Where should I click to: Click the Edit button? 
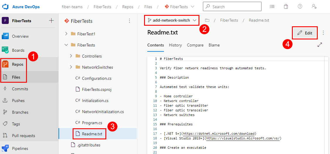(x=305, y=33)
